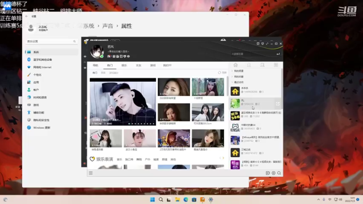Go back with the arrow in Settings window
The image size is (363, 204).
pyautogui.click(x=27, y=16)
